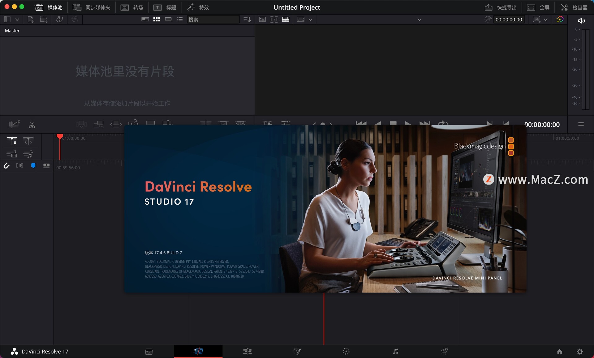
Task: Open Project Manager home icon
Action: (x=560, y=352)
